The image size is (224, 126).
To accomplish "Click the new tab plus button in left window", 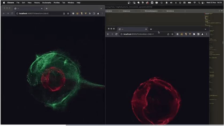I will coord(47,8).
